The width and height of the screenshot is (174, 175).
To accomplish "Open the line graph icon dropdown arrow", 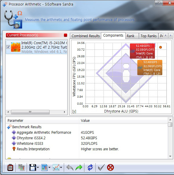I will [61, 167].
